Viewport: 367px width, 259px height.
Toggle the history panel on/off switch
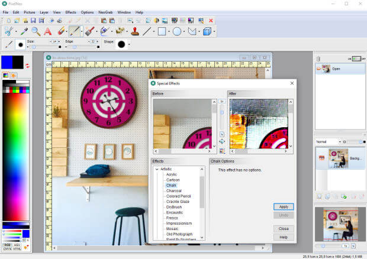pyautogui.click(x=356, y=59)
